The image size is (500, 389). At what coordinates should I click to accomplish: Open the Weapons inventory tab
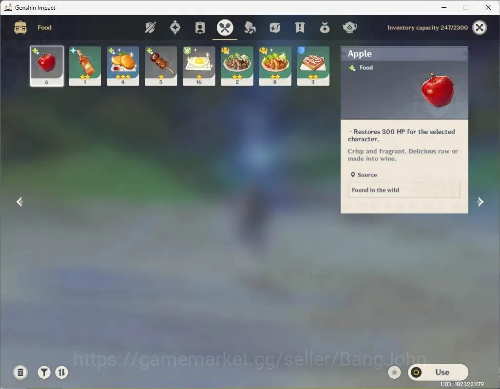150,28
